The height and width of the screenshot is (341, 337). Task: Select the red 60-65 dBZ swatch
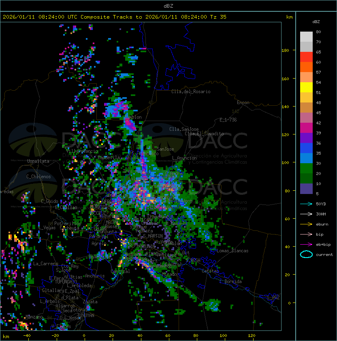[306, 57]
